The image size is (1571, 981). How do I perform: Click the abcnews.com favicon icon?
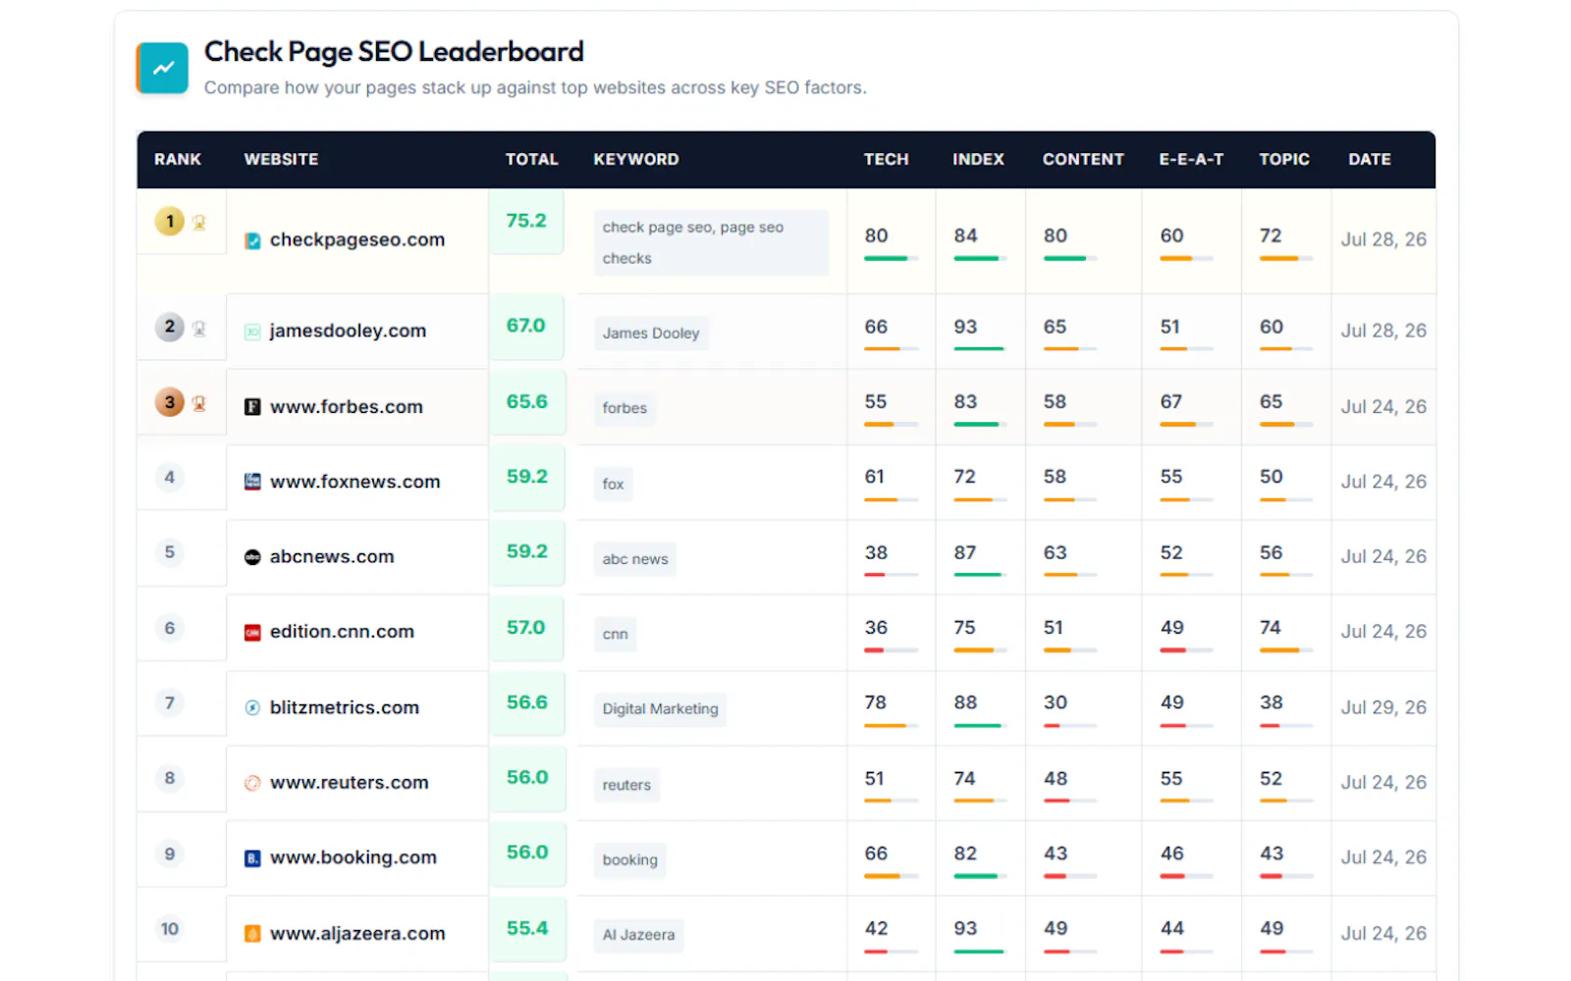point(252,557)
